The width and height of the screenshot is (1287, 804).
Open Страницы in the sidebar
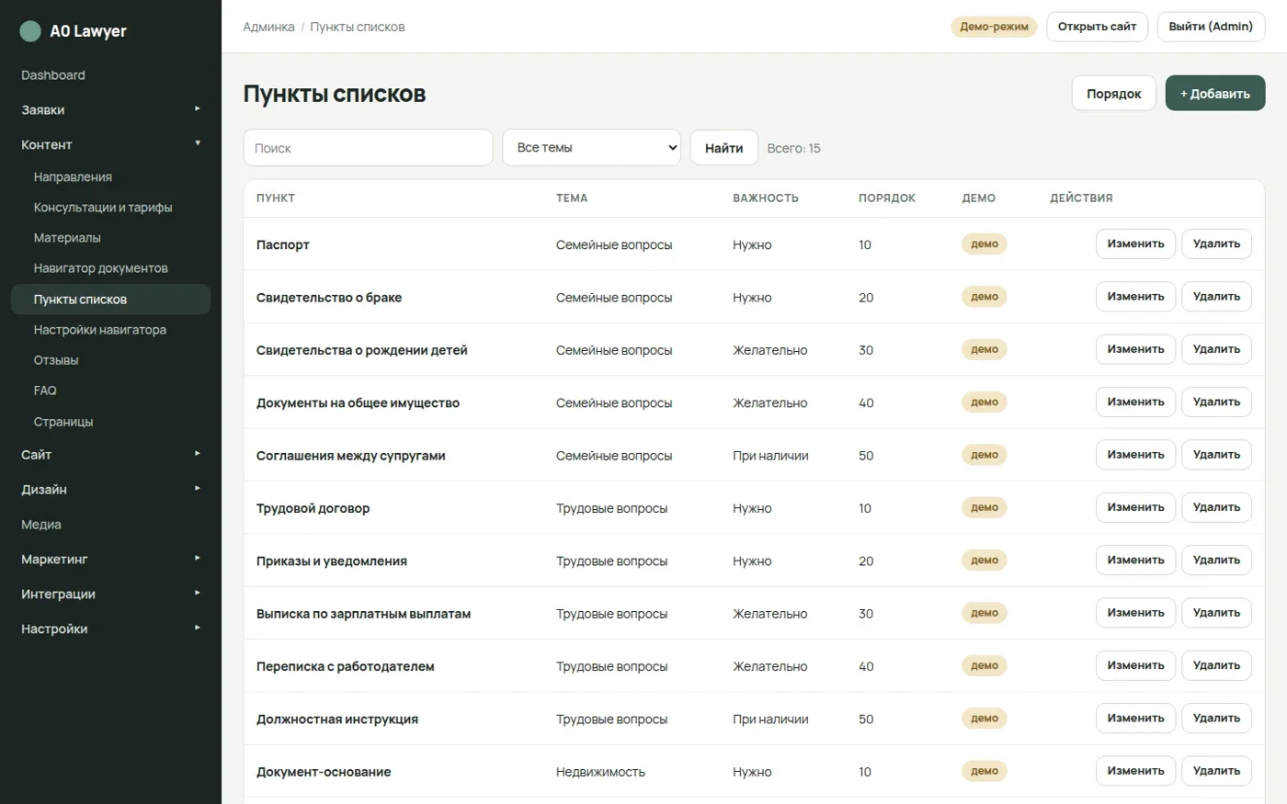point(110,422)
